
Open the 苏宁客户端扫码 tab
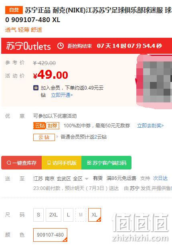(106, 163)
